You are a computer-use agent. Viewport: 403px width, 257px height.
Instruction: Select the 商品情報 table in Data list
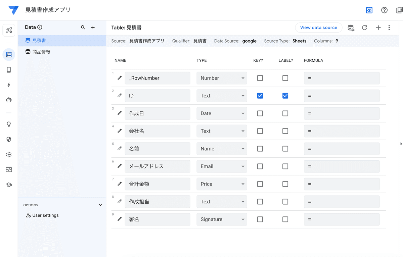[62, 52]
